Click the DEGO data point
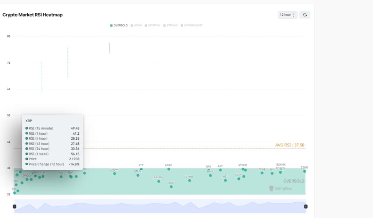Viewport: 373px width, 218px height. (x=305, y=171)
